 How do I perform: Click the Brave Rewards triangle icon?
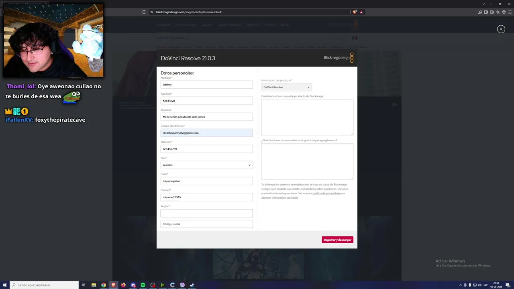coord(361,12)
